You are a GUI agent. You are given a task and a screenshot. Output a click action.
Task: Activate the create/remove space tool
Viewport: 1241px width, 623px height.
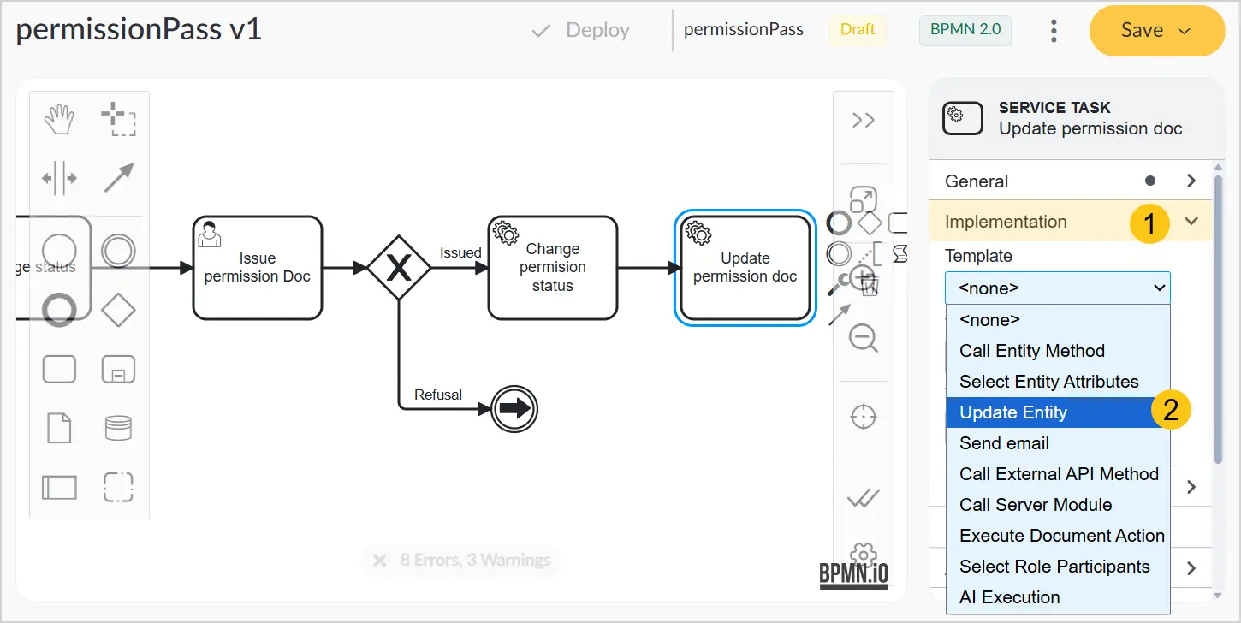click(x=59, y=179)
